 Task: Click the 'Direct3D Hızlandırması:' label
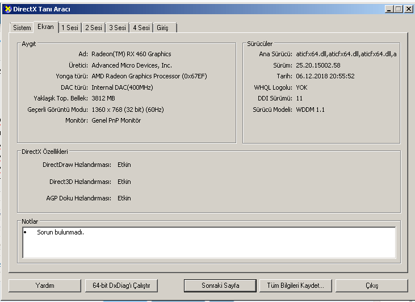pyautogui.click(x=81, y=182)
